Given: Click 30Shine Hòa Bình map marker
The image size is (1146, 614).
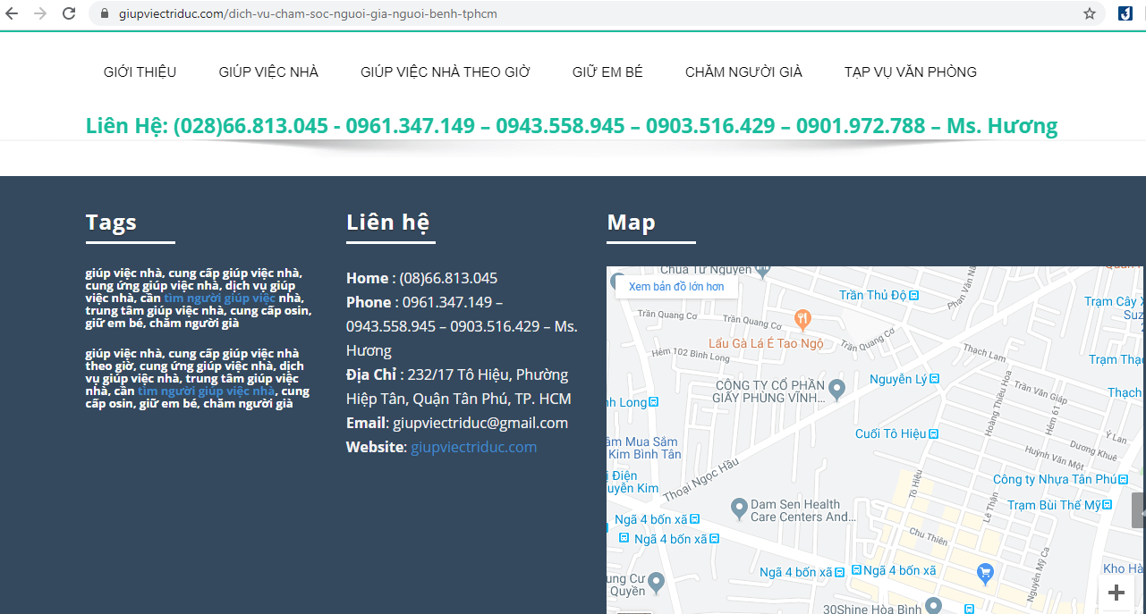Looking at the screenshot, I should tap(933, 606).
